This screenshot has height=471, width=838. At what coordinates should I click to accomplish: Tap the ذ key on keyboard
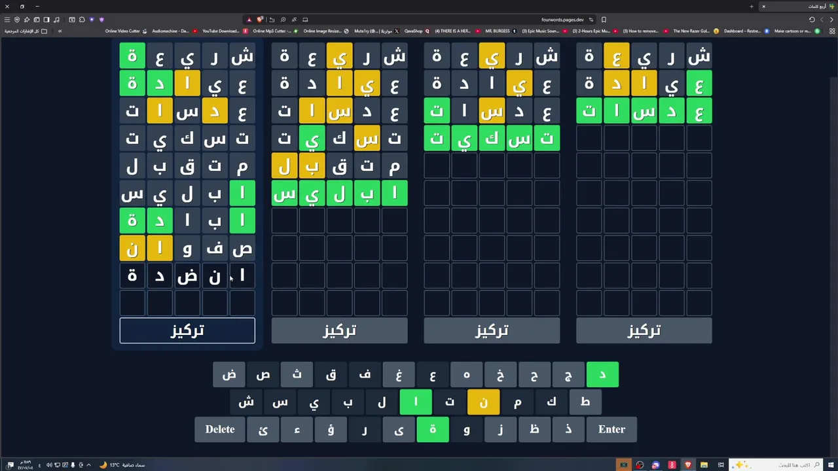pos(568,429)
